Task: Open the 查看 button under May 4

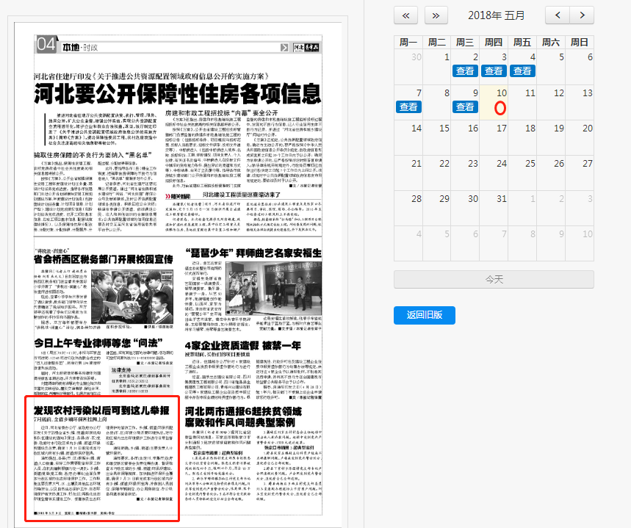Action: pyautogui.click(x=522, y=70)
